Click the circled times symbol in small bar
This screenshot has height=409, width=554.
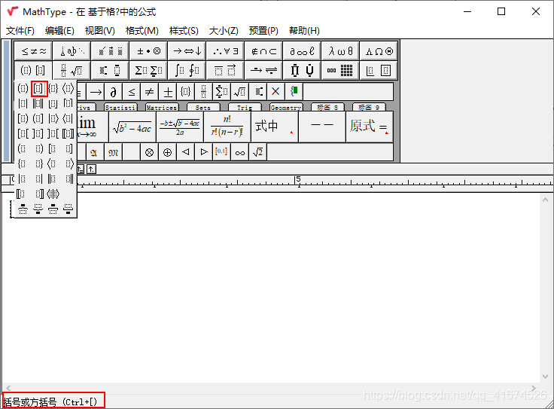tap(150, 152)
